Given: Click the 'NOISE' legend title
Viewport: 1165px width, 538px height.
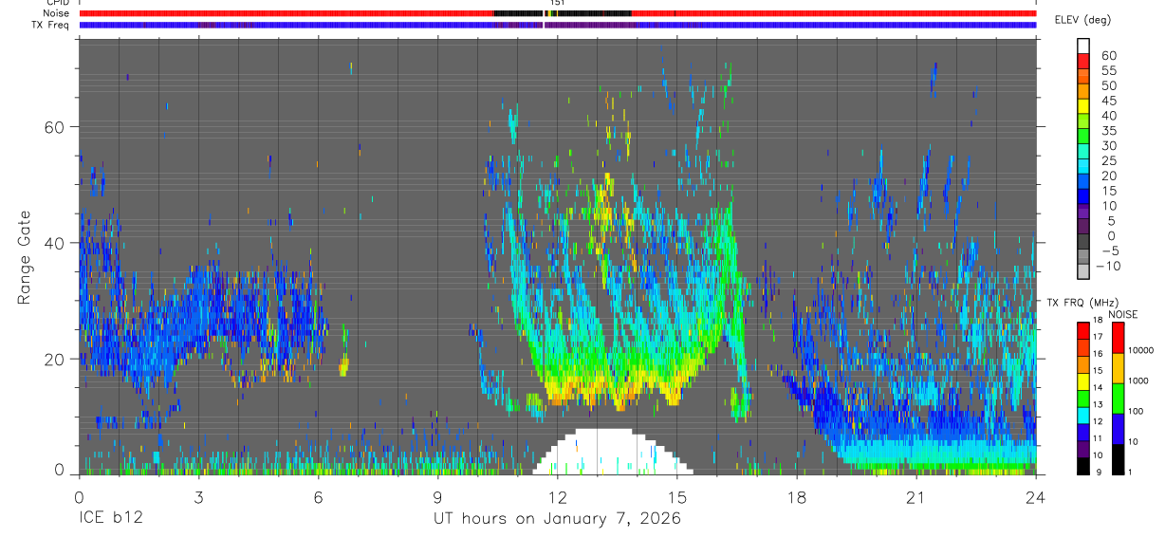Looking at the screenshot, I should click(1122, 314).
